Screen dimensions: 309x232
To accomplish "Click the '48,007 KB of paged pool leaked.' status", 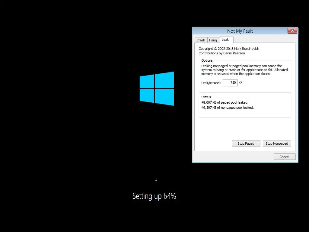I will click(x=225, y=102).
